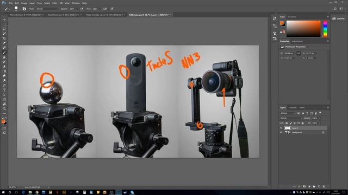The width and height of the screenshot is (348, 195).
Task: Switch to the Paths tab
Action: click(x=302, y=108)
